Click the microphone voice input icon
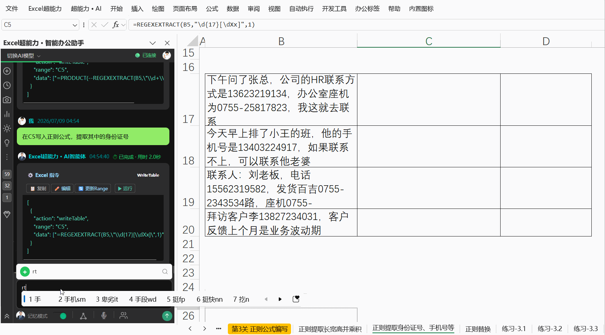This screenshot has height=335, width=605. coord(104,316)
